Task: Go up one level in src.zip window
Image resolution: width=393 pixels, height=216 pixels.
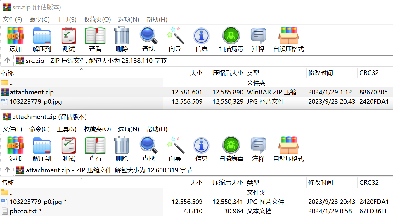Action: click(7, 61)
